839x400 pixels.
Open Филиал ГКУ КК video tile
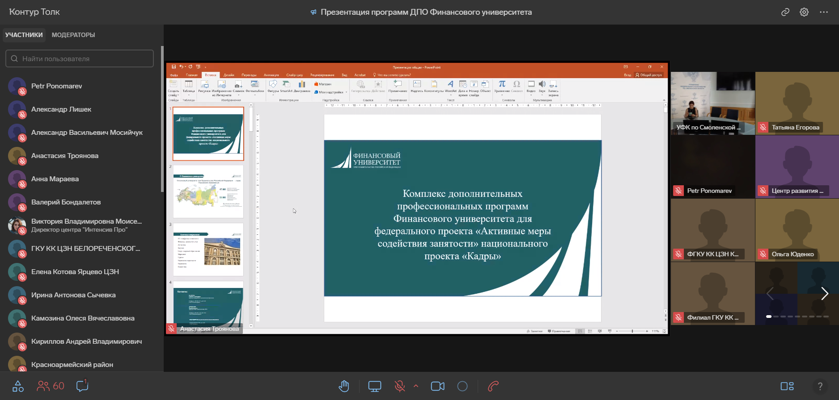(713, 293)
